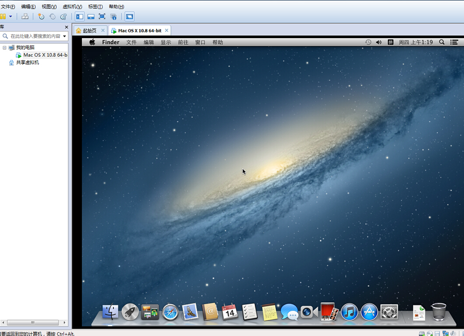Screen dimensions: 464x336
Task: Open Mission Control in the Dock
Action: (x=150, y=312)
